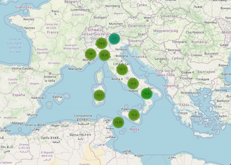Click the Marseille label on the map

[75, 68]
